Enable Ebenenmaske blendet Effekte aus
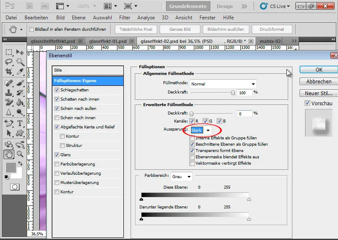The height and width of the screenshot is (240, 338). pyautogui.click(x=192, y=157)
